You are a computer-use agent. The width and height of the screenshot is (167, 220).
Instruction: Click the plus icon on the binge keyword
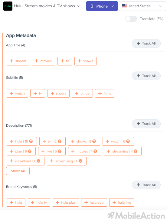[77, 93]
